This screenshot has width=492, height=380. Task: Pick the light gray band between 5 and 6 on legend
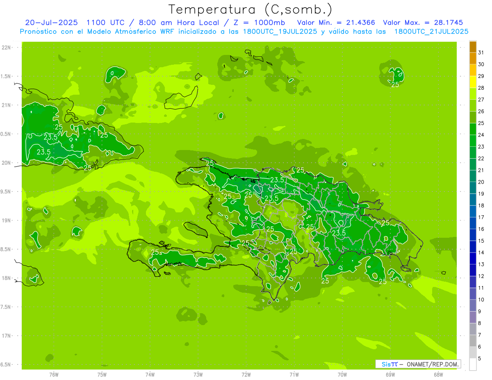point(473,353)
